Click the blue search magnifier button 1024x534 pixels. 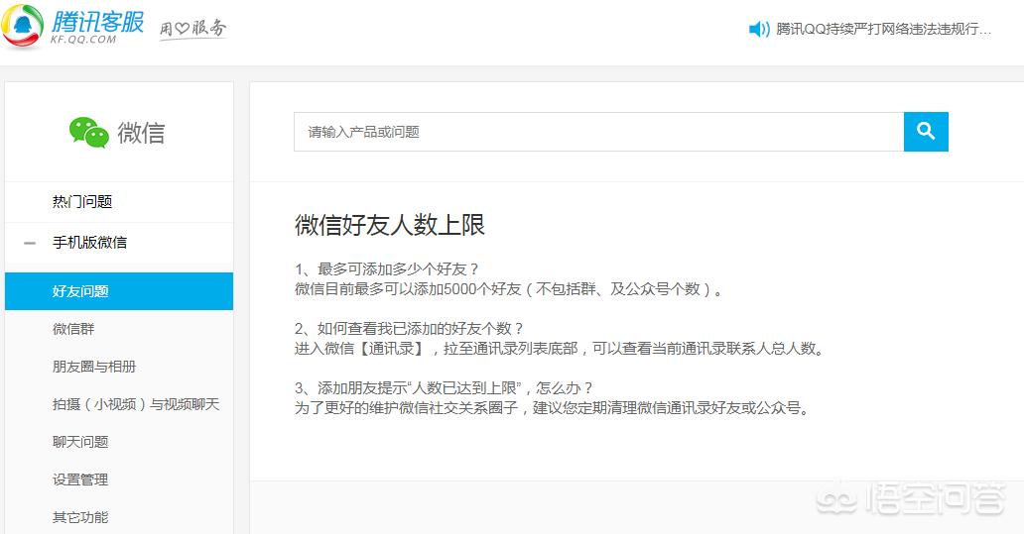(926, 132)
